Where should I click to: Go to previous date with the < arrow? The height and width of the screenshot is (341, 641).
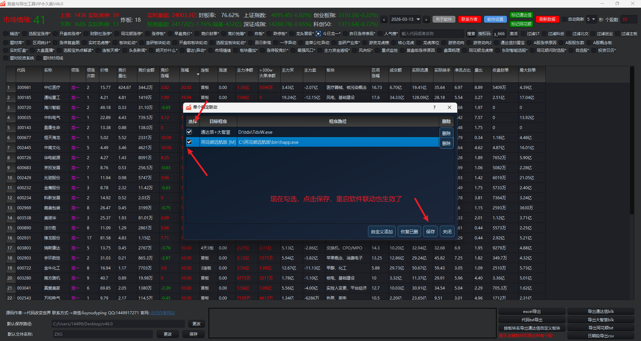[x=384, y=20]
